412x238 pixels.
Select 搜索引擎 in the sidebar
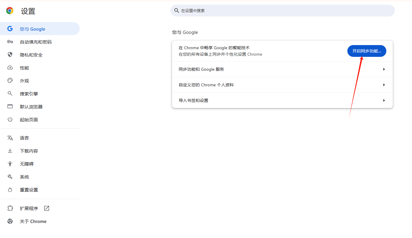click(x=40, y=94)
